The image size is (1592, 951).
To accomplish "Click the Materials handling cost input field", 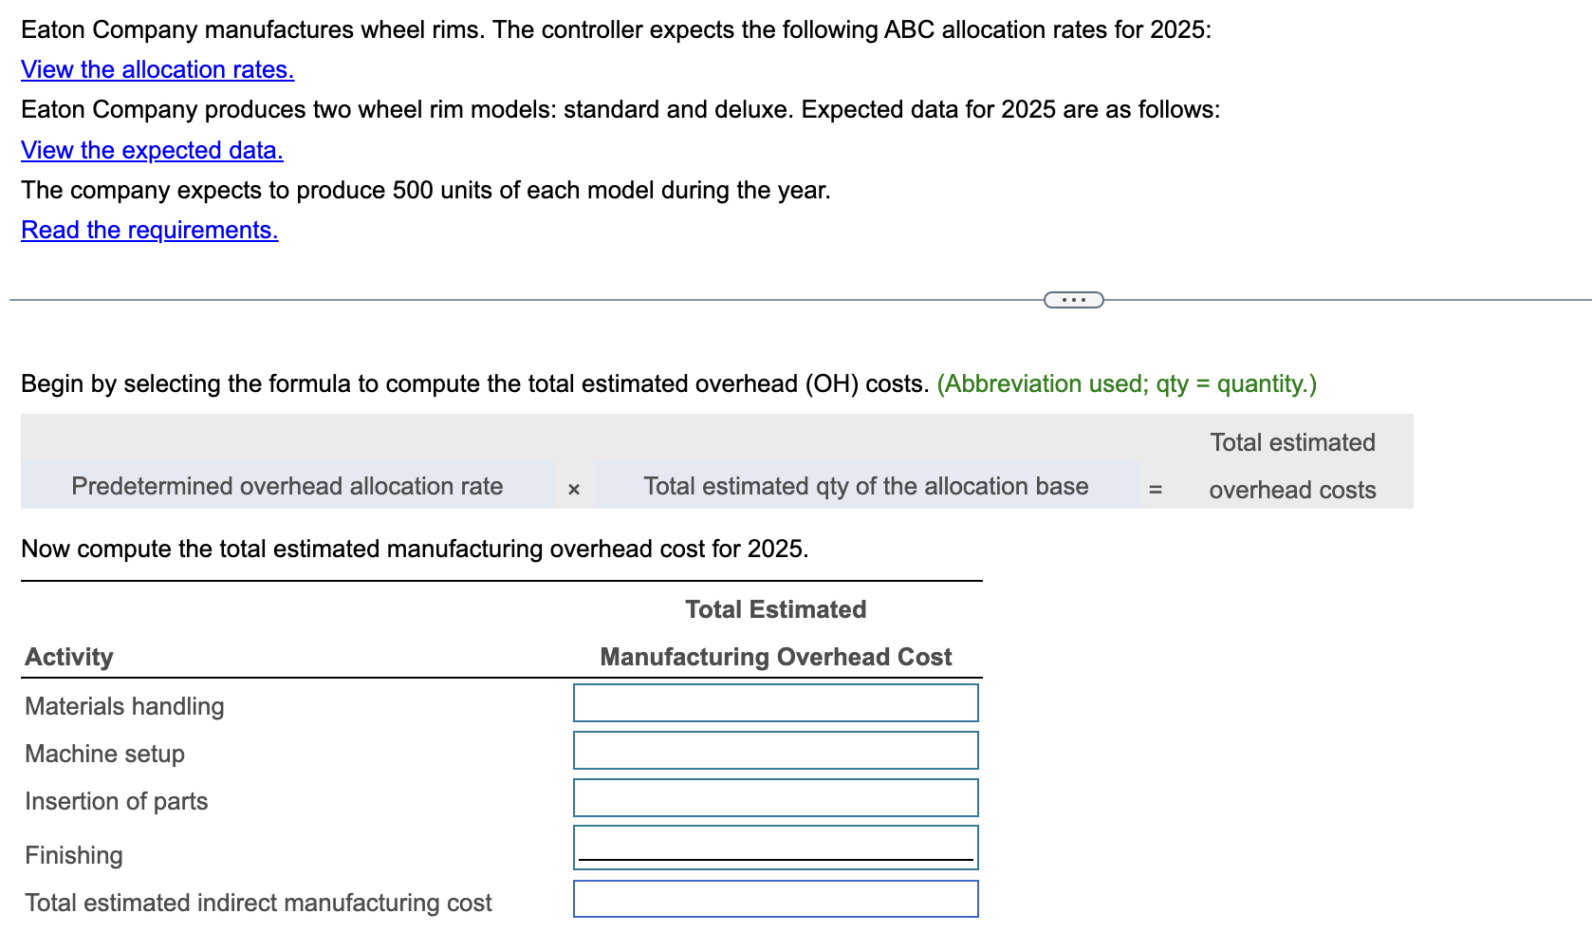I will pos(776,703).
